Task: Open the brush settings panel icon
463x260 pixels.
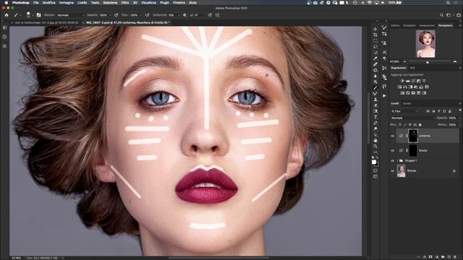Action: tap(38, 14)
